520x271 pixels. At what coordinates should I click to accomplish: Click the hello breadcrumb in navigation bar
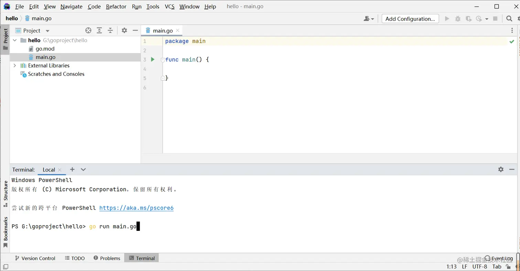[12, 19]
